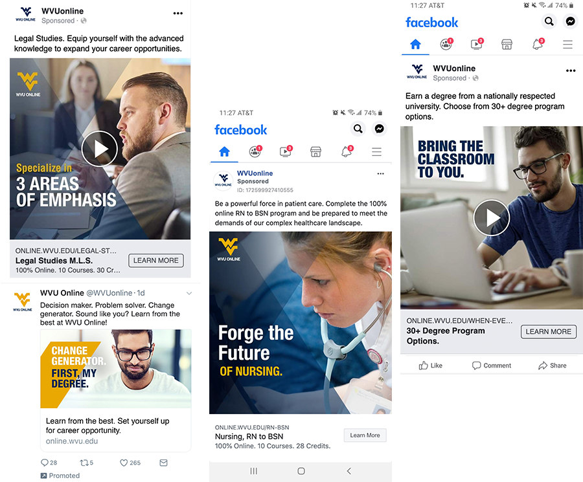Screen dimensions: 583x482
Task: Open Messenger in the right phone screen
Action: 570,21
